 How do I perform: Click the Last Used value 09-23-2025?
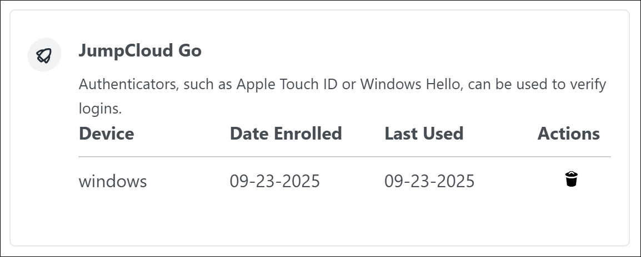coord(429,181)
